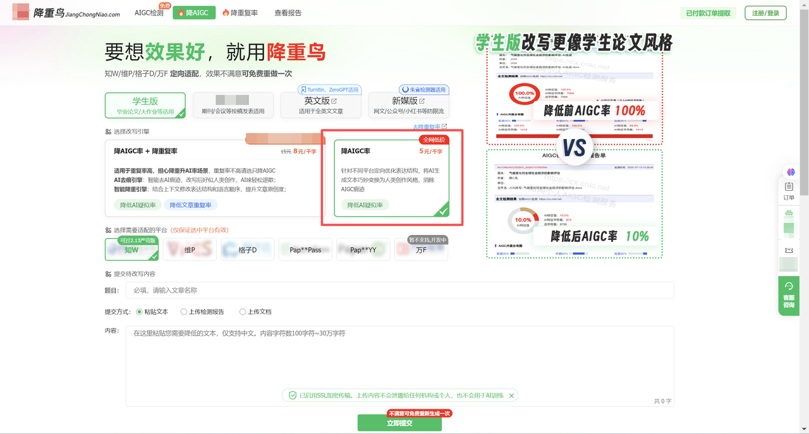Click the external-link icon beside 新媒版
Image resolution: width=809 pixels, height=434 pixels.
click(422, 101)
